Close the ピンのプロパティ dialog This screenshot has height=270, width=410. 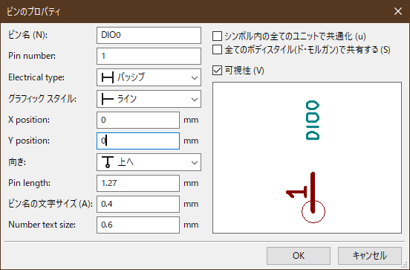pyautogui.click(x=398, y=11)
